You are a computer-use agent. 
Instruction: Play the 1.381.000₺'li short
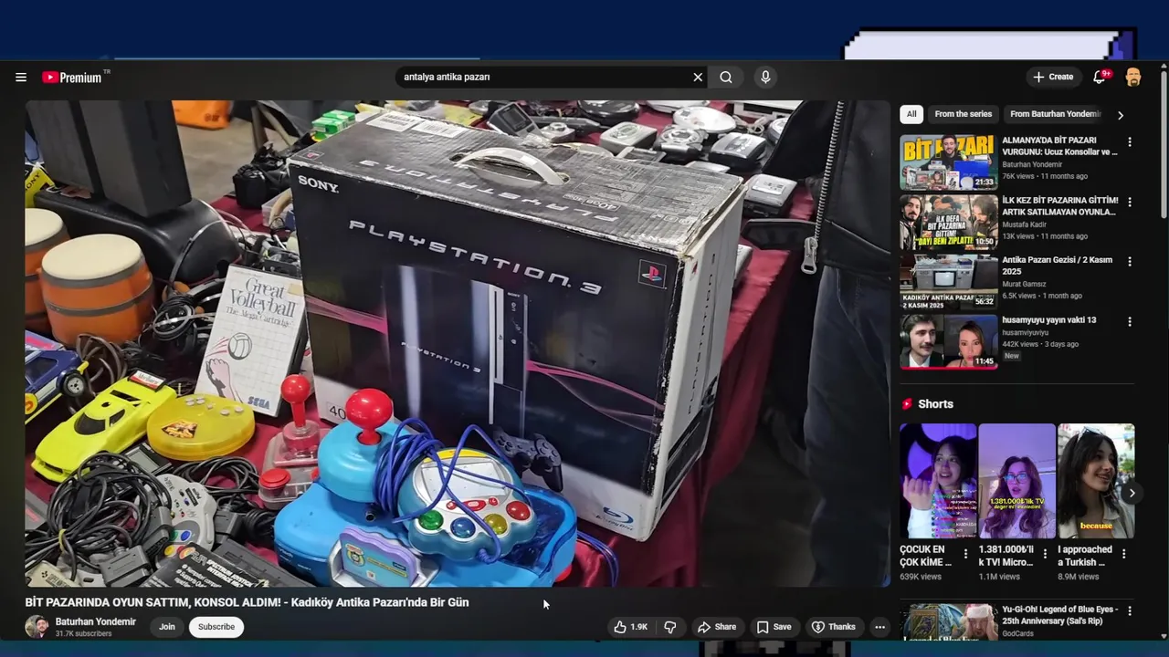[1016, 481]
